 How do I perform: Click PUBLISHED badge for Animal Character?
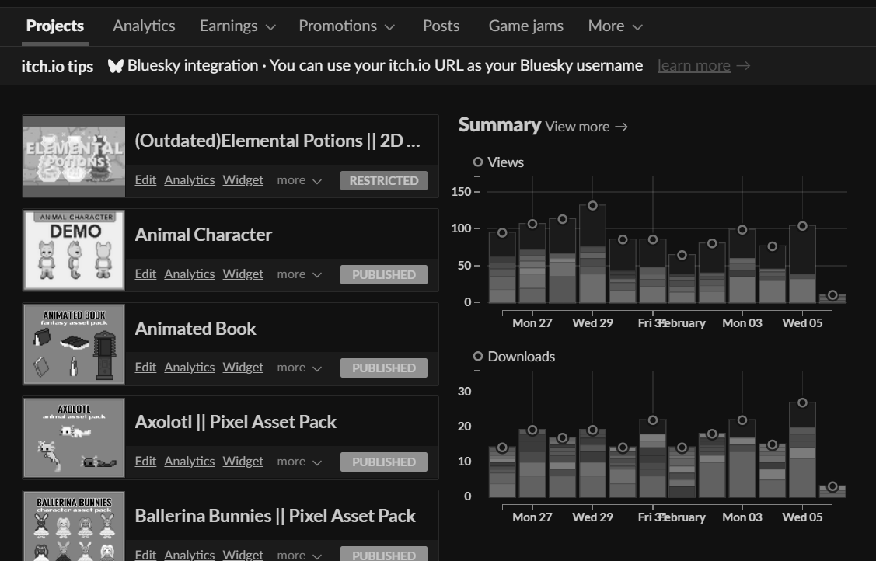pyautogui.click(x=384, y=274)
